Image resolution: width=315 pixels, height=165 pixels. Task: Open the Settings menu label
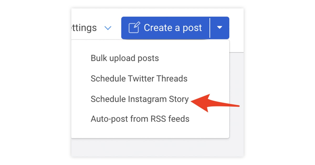84,28
